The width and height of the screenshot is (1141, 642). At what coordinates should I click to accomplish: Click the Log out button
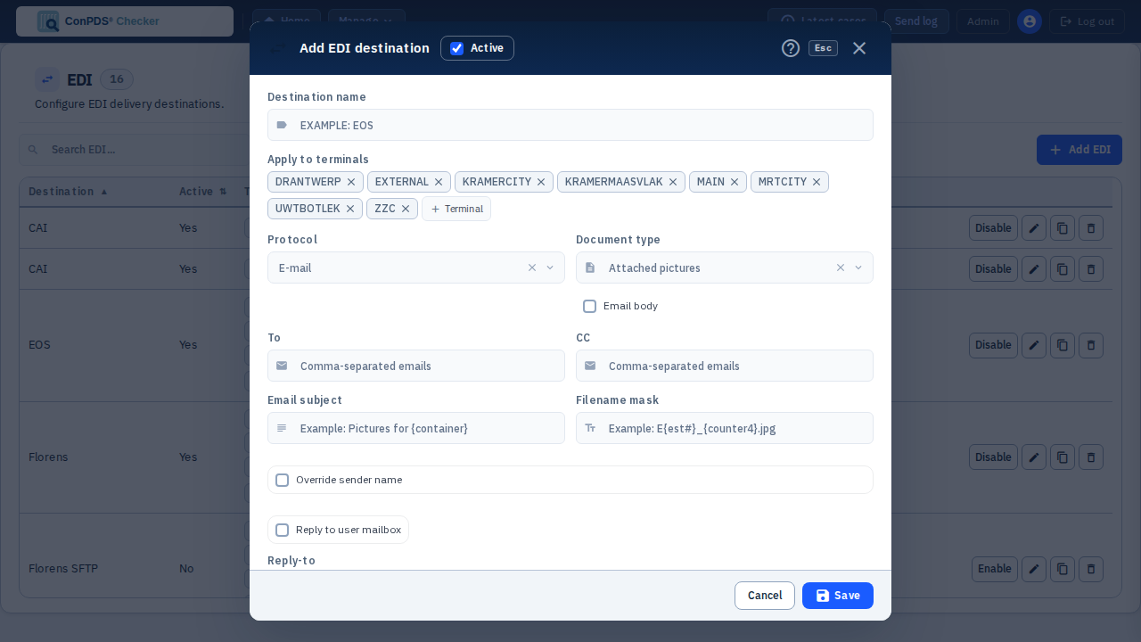tap(1087, 21)
